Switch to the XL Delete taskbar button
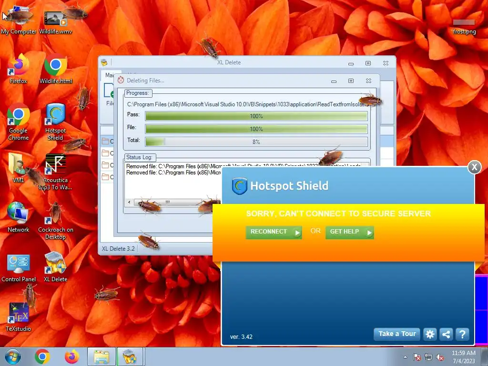The width and height of the screenshot is (488, 366). pos(130,356)
